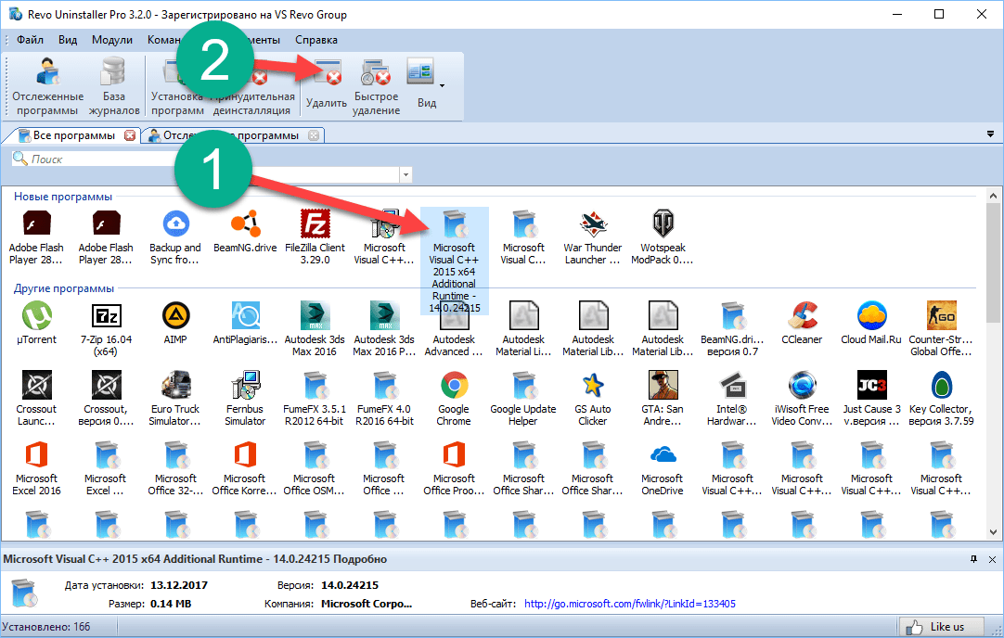Expand the Вид view dropdown arrow
The image size is (1004, 638).
coord(442,86)
